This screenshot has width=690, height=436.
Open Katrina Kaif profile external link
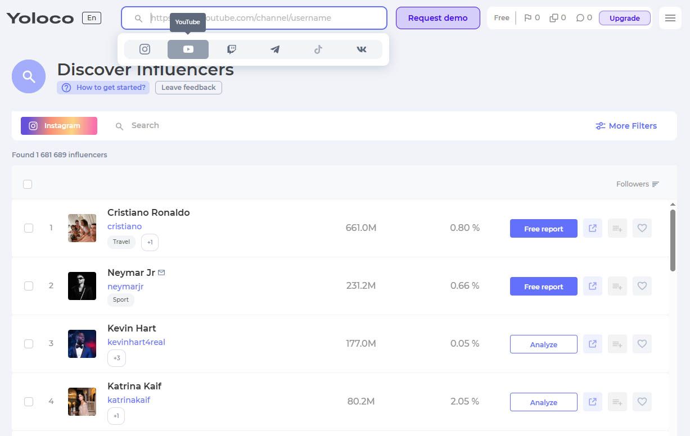pos(593,402)
